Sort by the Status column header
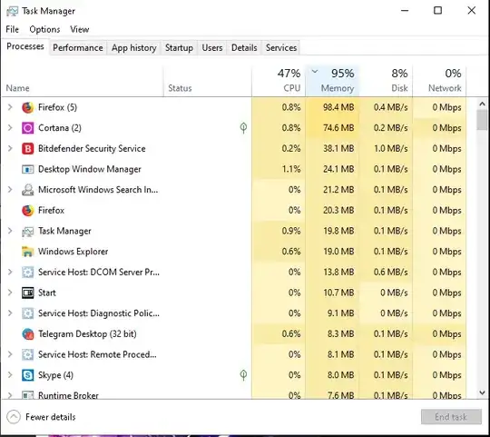 208,81
